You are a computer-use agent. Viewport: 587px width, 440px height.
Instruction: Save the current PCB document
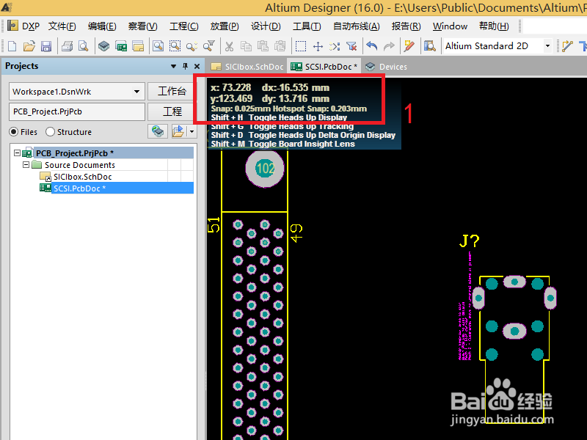(46, 45)
